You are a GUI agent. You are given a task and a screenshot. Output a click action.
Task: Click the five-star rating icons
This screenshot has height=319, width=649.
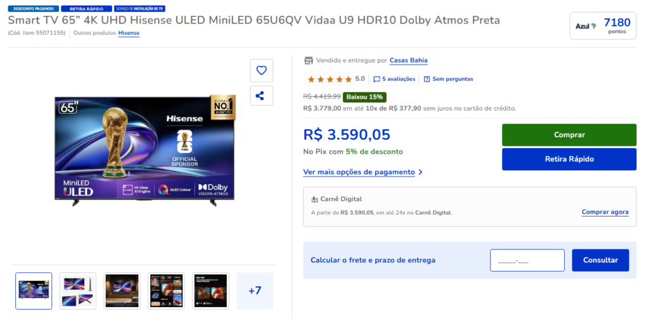click(330, 79)
